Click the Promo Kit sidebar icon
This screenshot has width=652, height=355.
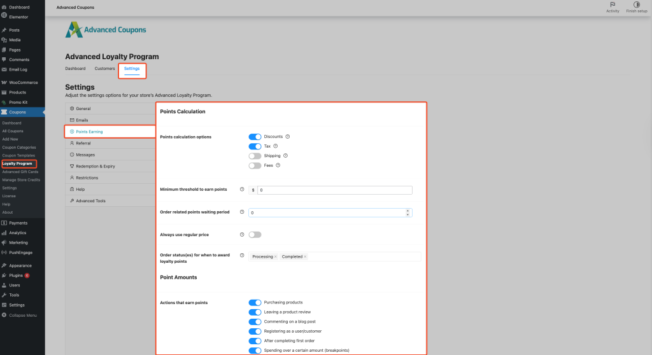[4, 102]
